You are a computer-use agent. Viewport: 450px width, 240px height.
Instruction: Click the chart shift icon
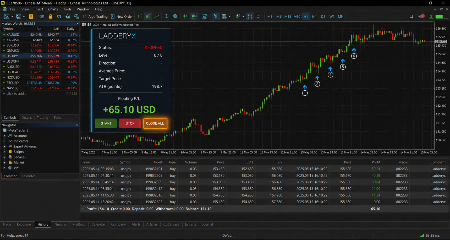click(194, 17)
